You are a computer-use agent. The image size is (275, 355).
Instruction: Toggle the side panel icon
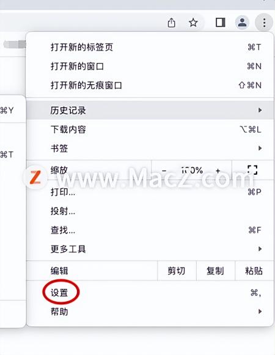point(220,23)
